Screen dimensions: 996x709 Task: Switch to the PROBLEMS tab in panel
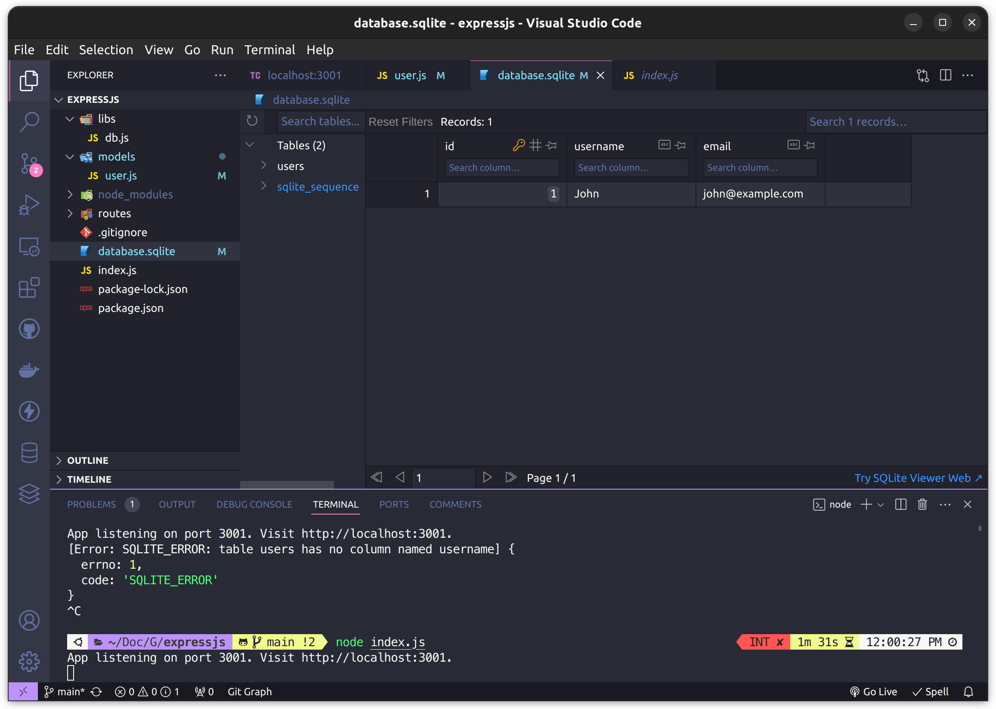pyautogui.click(x=90, y=504)
